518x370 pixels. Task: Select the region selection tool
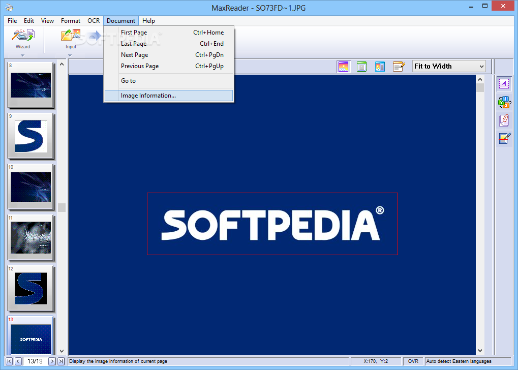504,83
